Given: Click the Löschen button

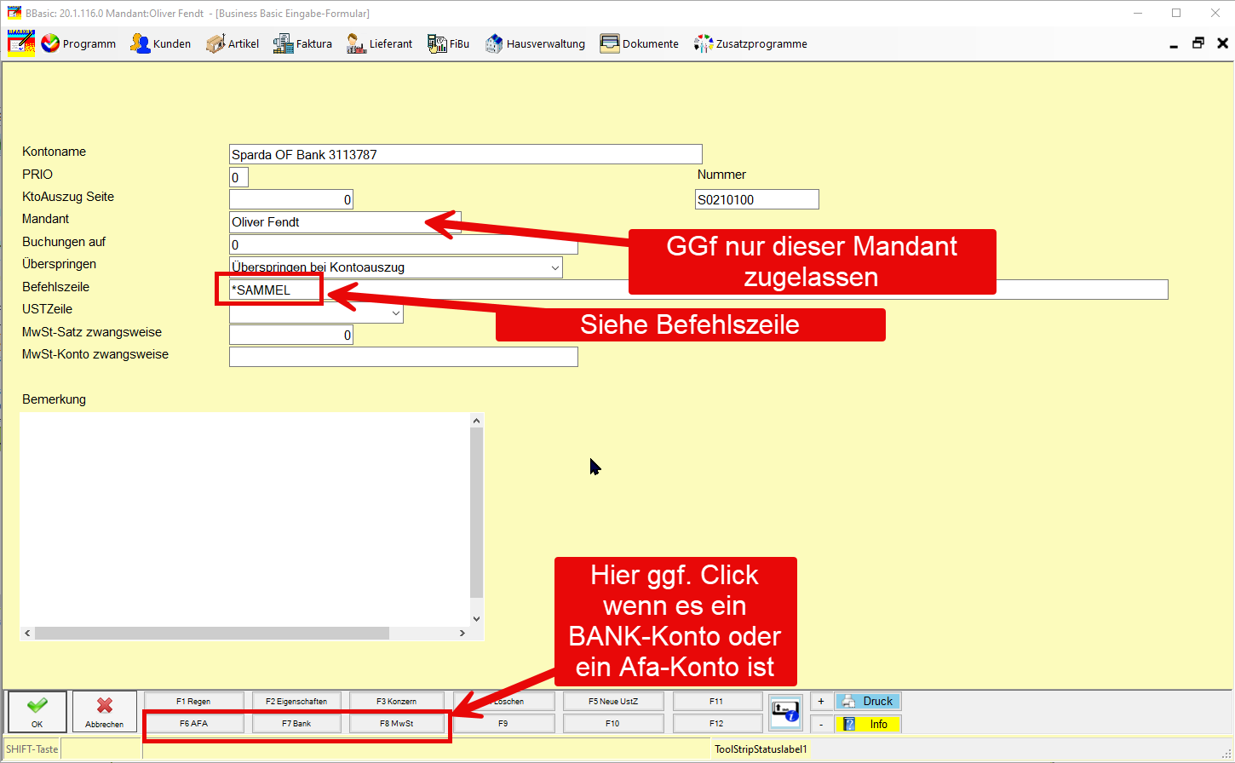Looking at the screenshot, I should pyautogui.click(x=504, y=702).
